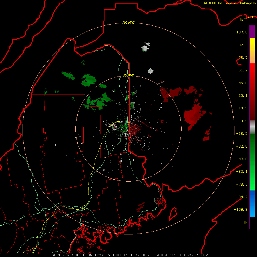Click the -47.6 scale value
Screen dimensions: 257x257
[242, 159]
